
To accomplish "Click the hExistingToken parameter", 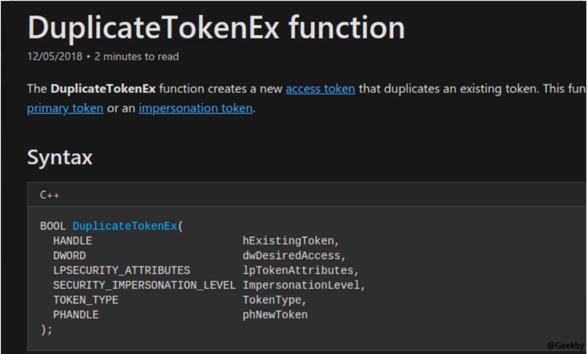I will click(288, 241).
